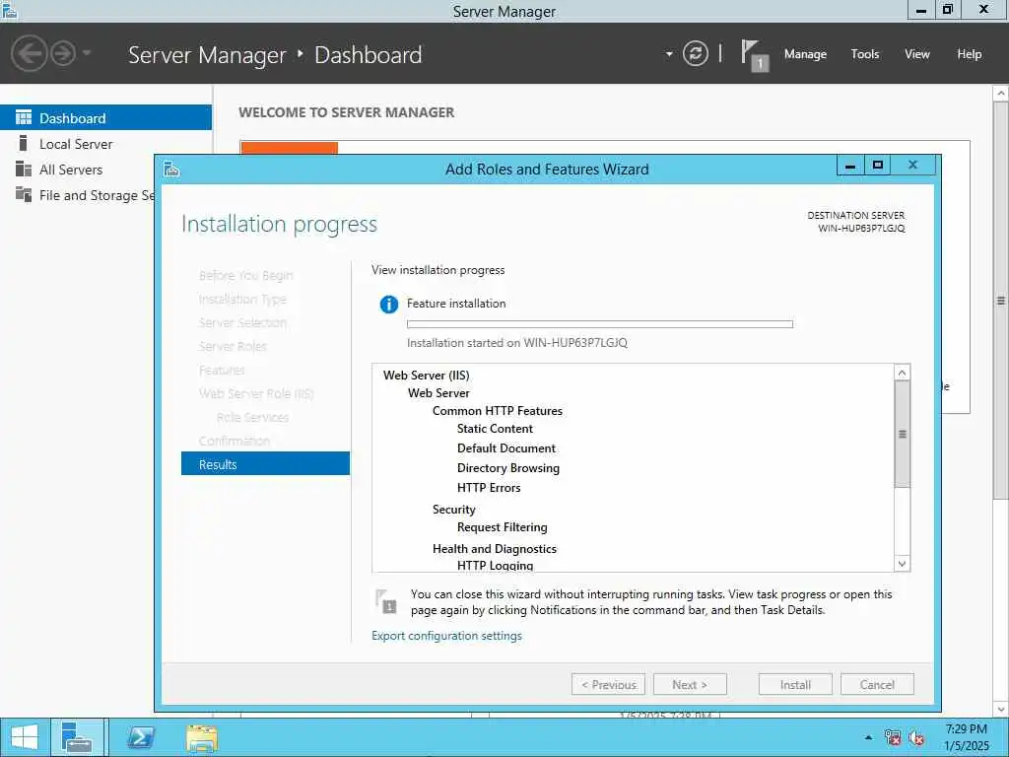Click the wizard title bar icon
The width and height of the screenshot is (1009, 757).
[x=171, y=169]
